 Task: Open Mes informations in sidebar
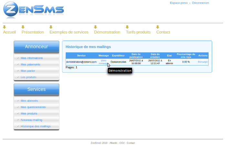pos(32,58)
